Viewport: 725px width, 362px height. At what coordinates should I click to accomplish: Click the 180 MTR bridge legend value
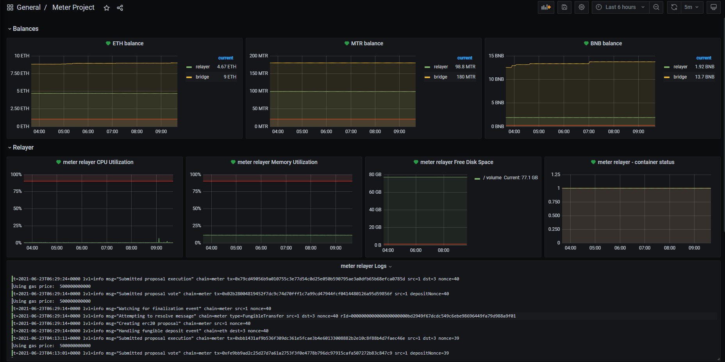coord(466,77)
